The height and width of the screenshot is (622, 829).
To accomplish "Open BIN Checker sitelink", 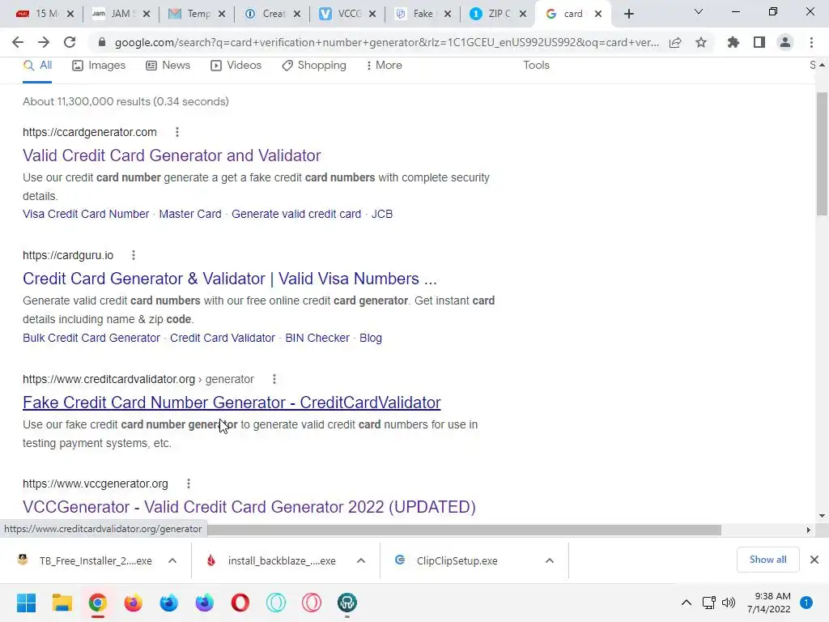I will tap(317, 338).
